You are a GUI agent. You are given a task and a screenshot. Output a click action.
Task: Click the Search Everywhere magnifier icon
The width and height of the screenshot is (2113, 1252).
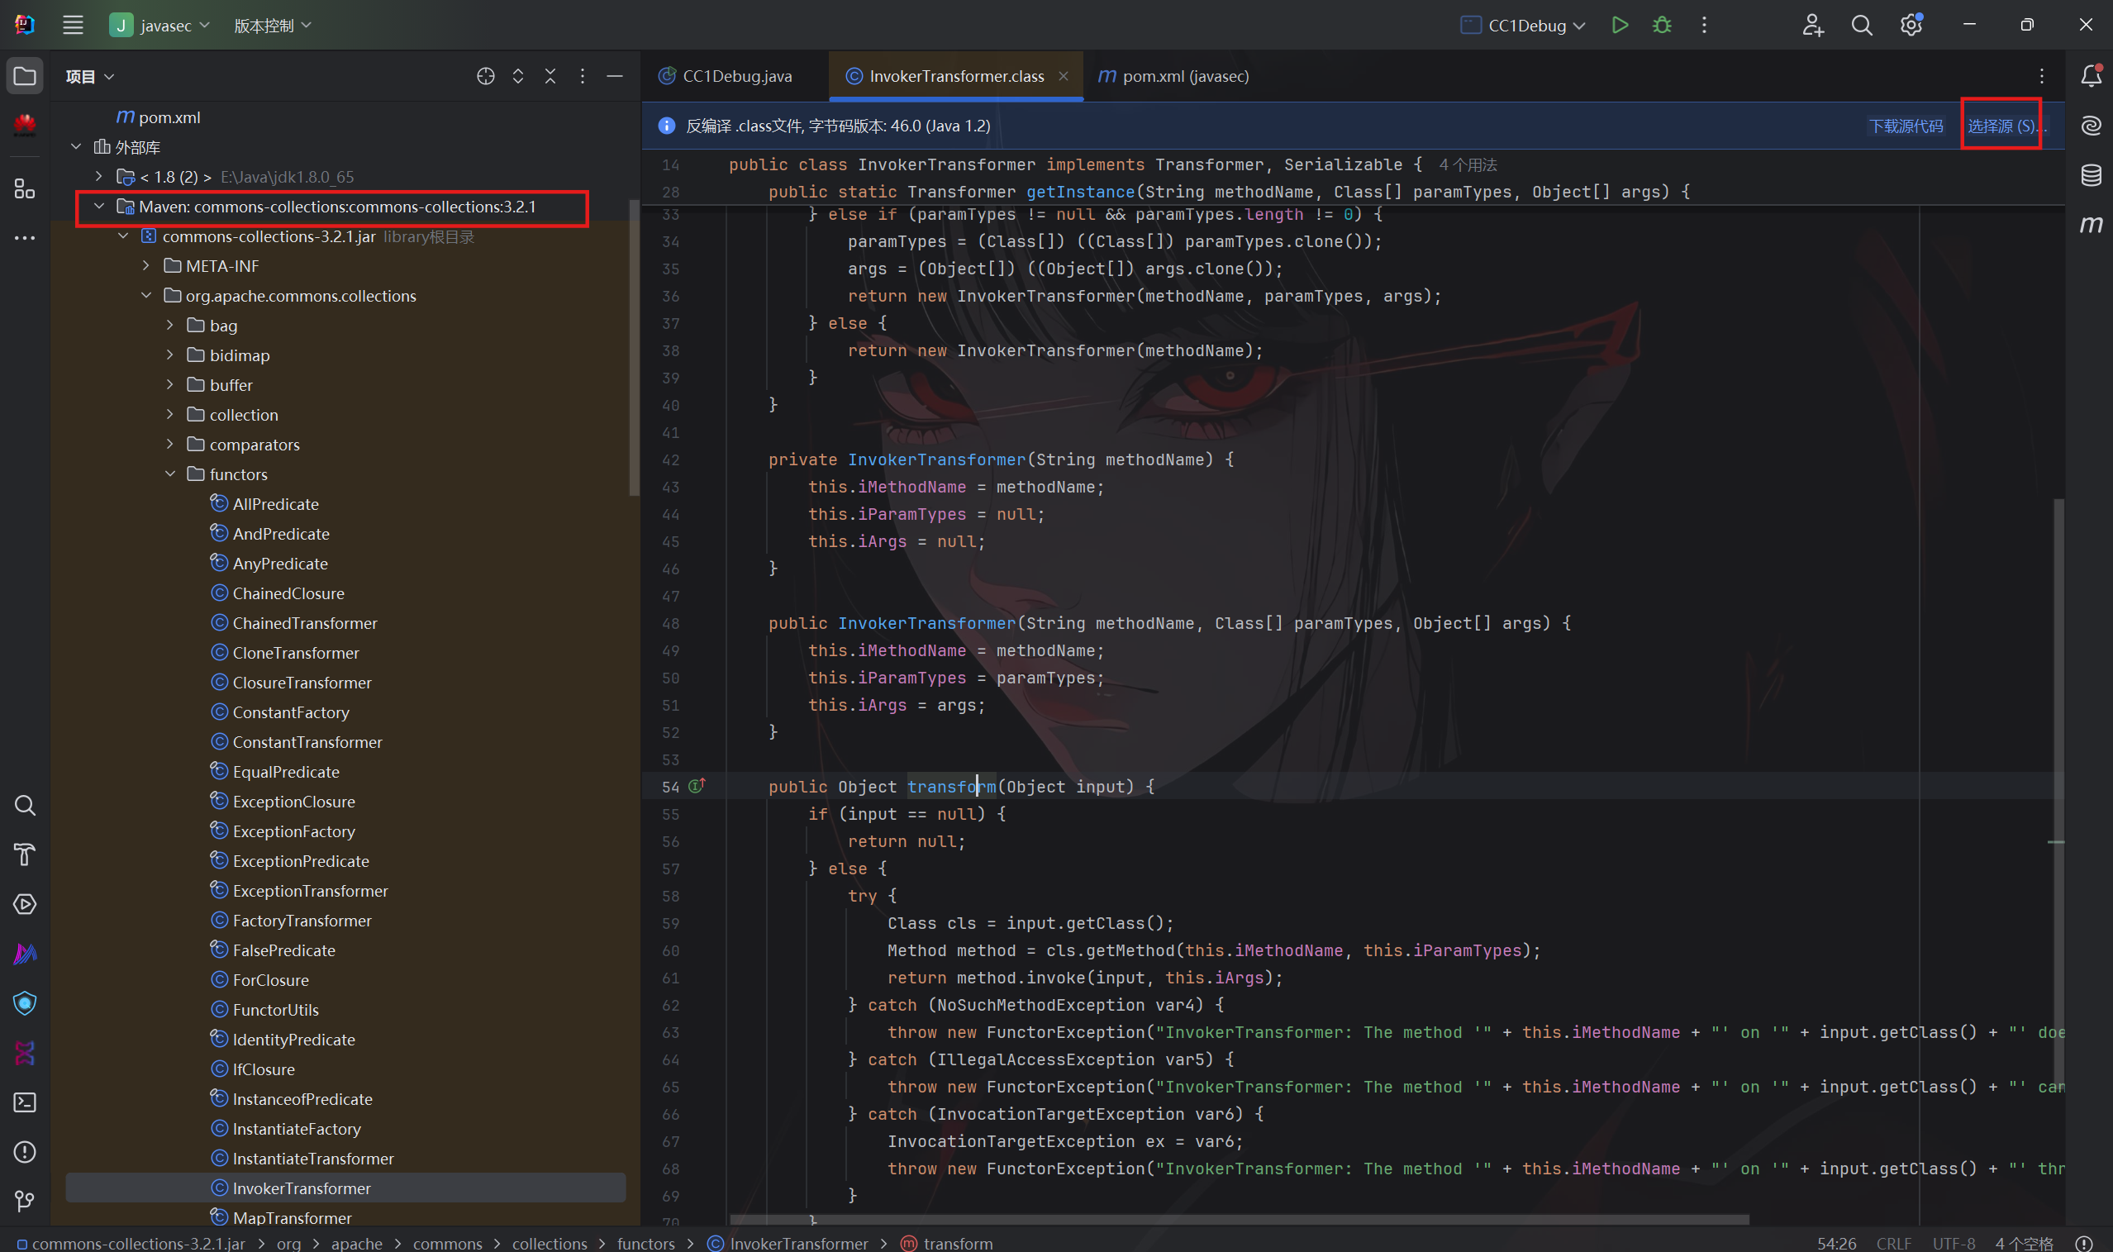(1861, 26)
